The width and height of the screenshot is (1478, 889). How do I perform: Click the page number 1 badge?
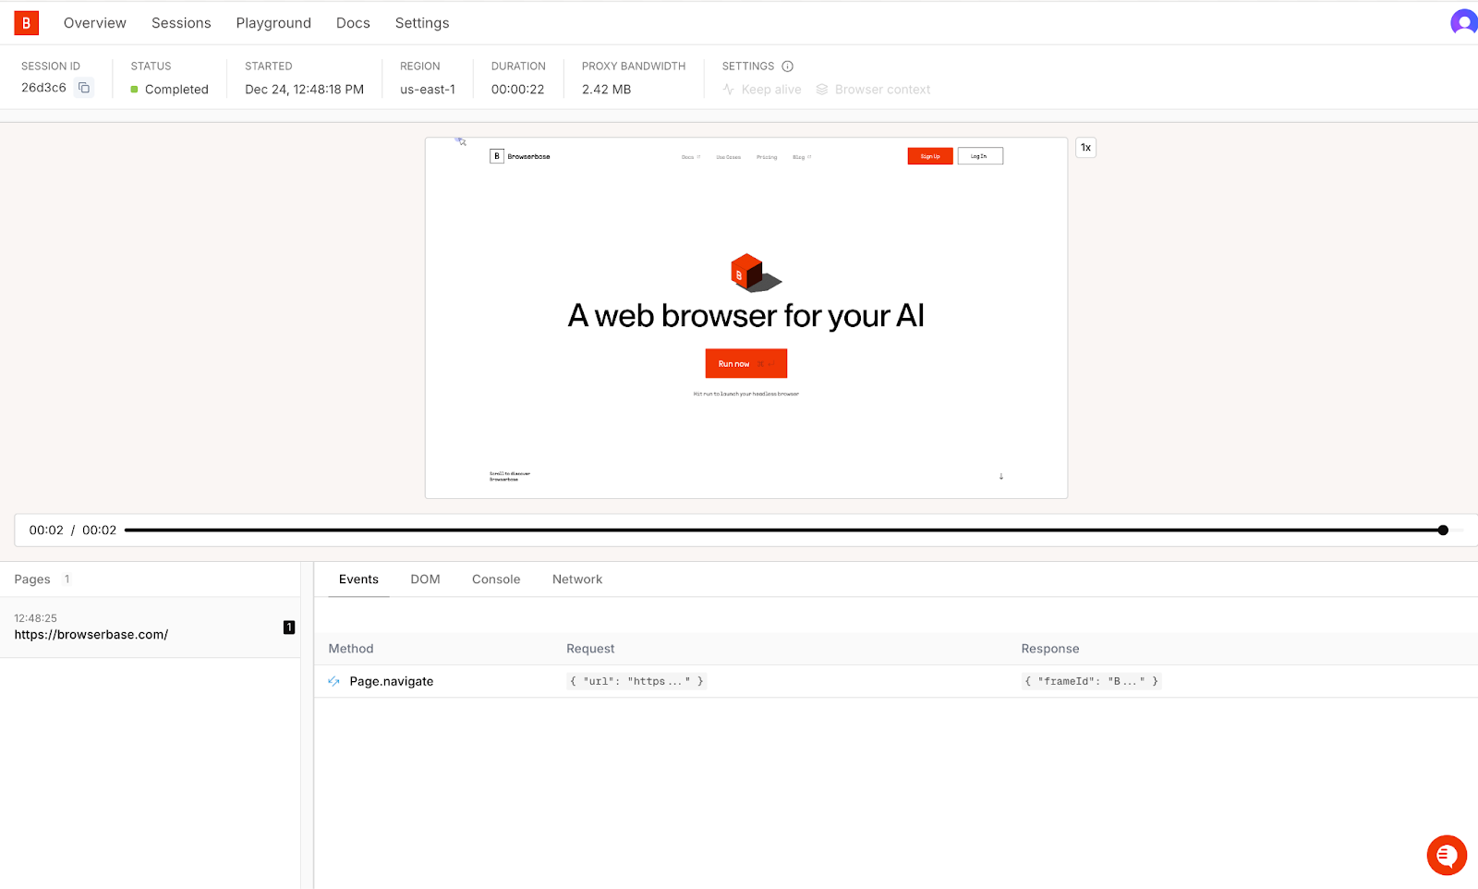(x=289, y=627)
